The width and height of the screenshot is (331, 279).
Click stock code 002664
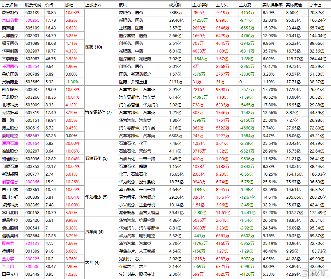(32, 236)
